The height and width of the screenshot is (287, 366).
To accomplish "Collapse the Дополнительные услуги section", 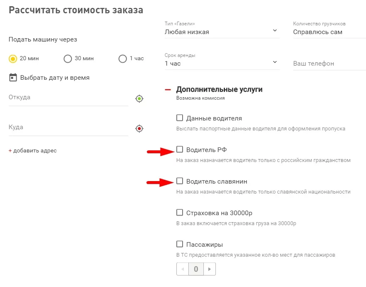I will [168, 89].
